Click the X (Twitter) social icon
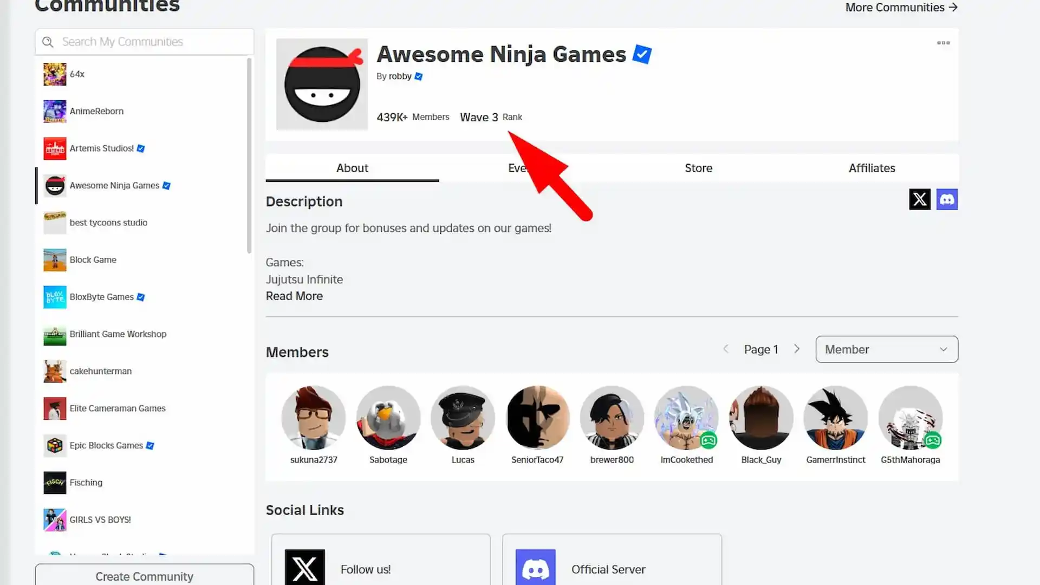 pyautogui.click(x=920, y=199)
